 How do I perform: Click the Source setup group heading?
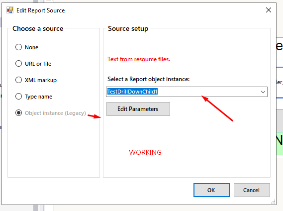tap(128, 28)
